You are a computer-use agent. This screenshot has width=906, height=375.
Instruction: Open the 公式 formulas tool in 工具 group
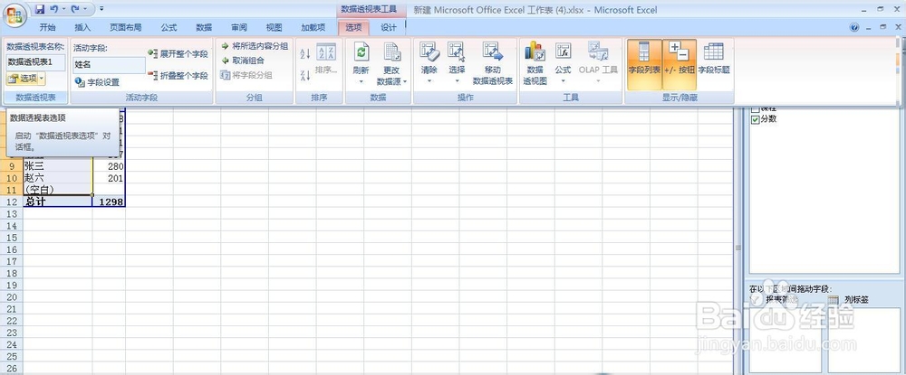tap(563, 62)
